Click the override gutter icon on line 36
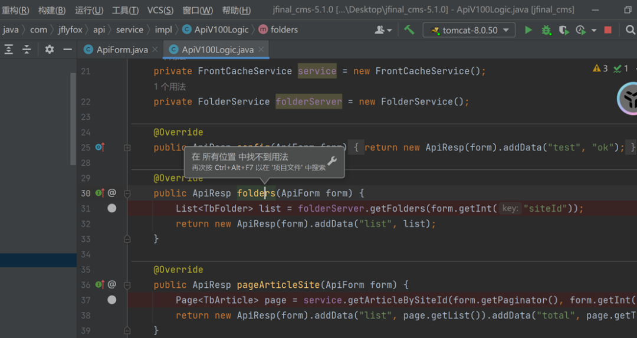The image size is (637, 338). [x=100, y=284]
